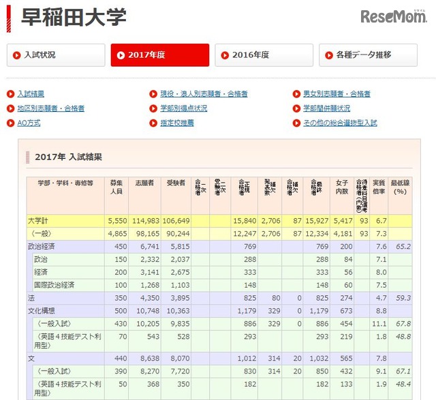The width and height of the screenshot is (436, 400).
Task: Click arrow icon in 2016年度 tab
Action: pyautogui.click(x=225, y=55)
